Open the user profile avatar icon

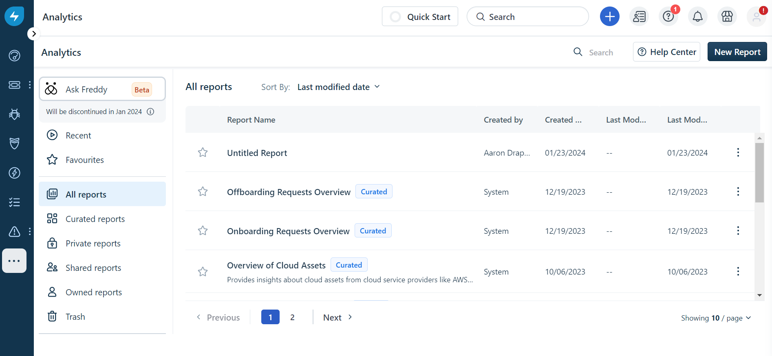757,17
